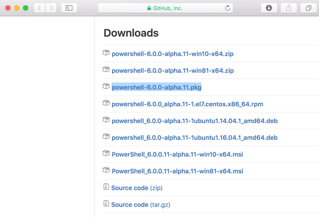Click the Safari back navigation arrow
319x217 pixels.
(39, 8)
